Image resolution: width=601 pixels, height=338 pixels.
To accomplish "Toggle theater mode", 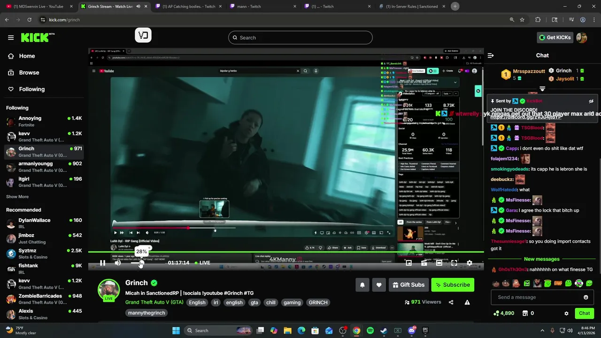I will pos(439,263).
